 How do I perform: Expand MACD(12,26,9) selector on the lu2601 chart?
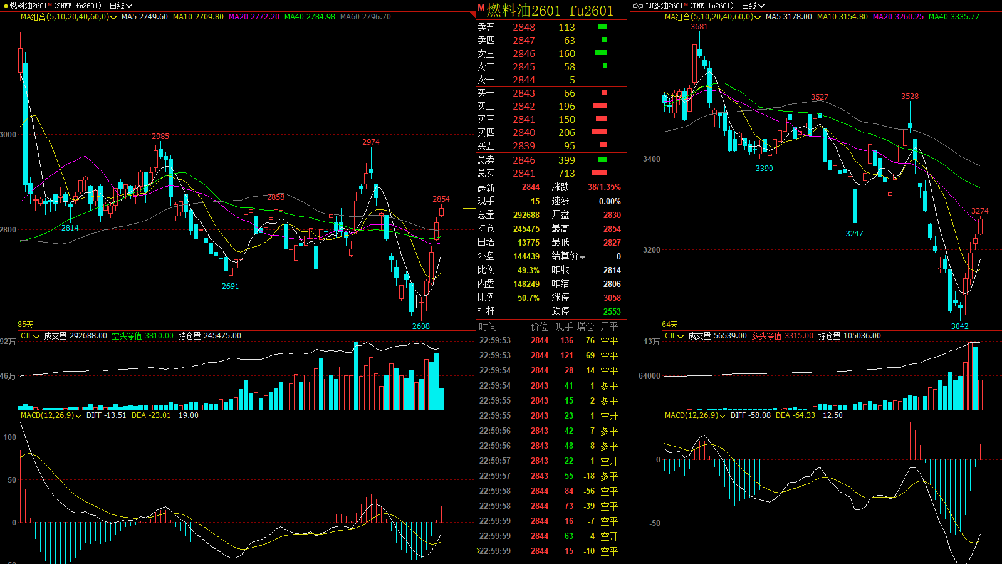click(723, 416)
